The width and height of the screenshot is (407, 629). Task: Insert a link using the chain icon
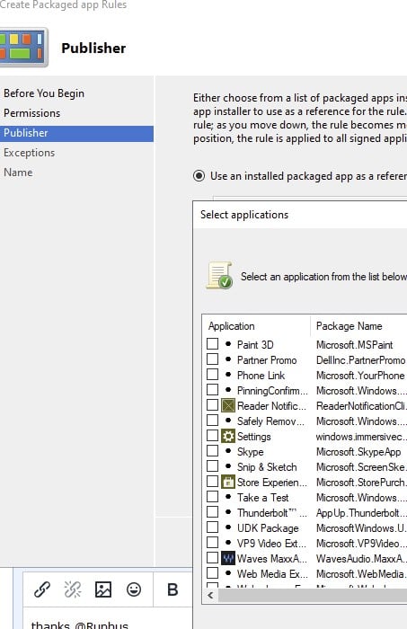point(41,589)
